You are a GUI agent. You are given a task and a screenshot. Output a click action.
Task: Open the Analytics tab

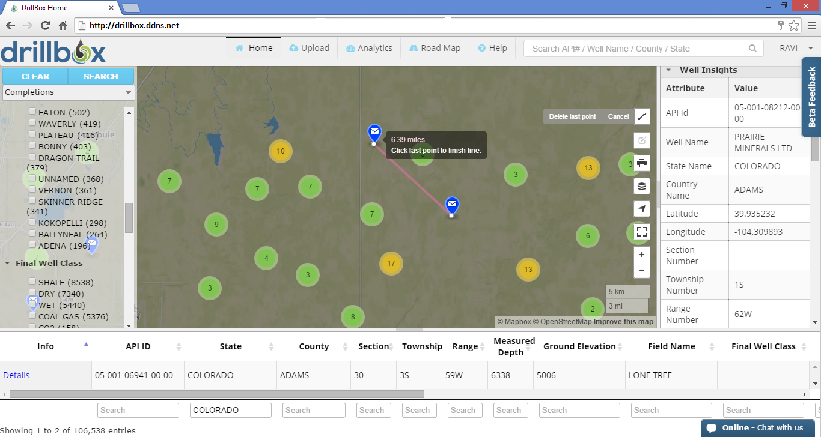(x=369, y=48)
